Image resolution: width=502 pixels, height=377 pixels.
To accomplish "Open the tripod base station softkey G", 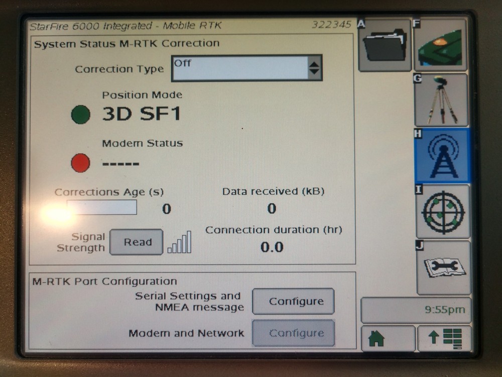I will 441,101.
